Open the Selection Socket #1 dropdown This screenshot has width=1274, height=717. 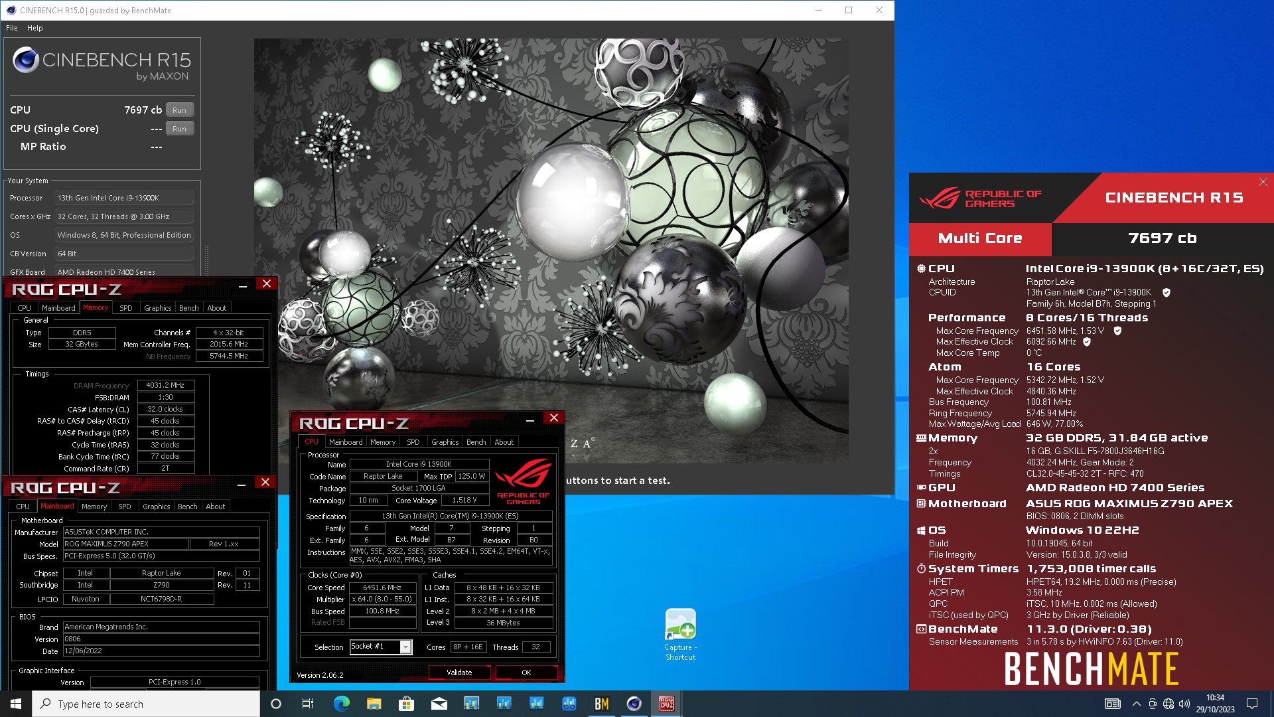click(x=405, y=647)
